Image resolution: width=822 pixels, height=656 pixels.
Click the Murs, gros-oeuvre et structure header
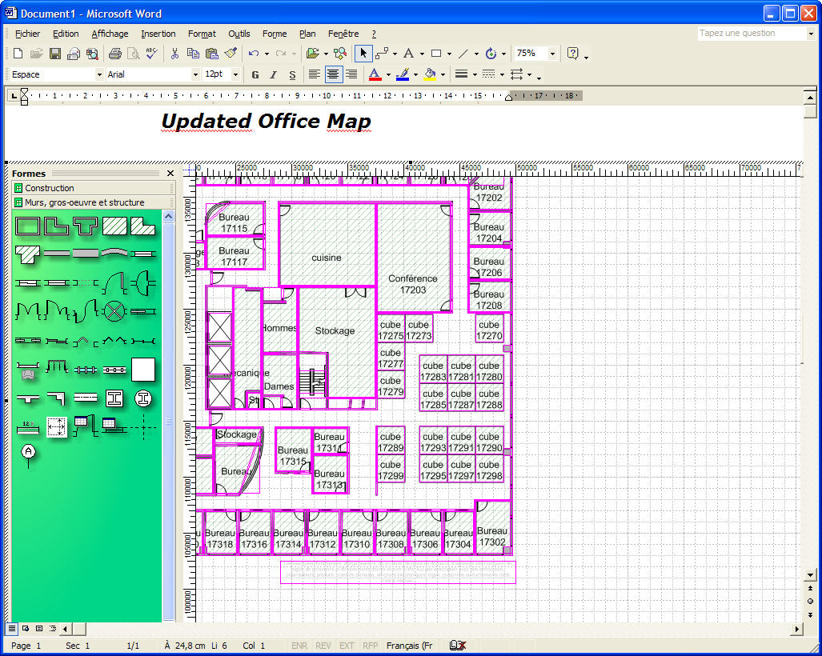[84, 202]
